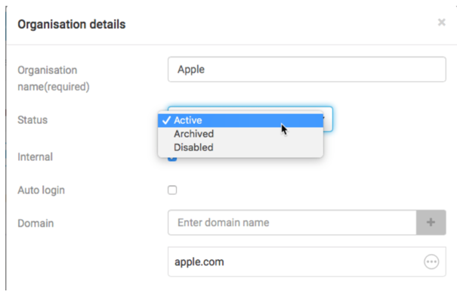Screen dimensions: 457x294
Task: Click the focused Status select box edge
Action: (x=328, y=119)
